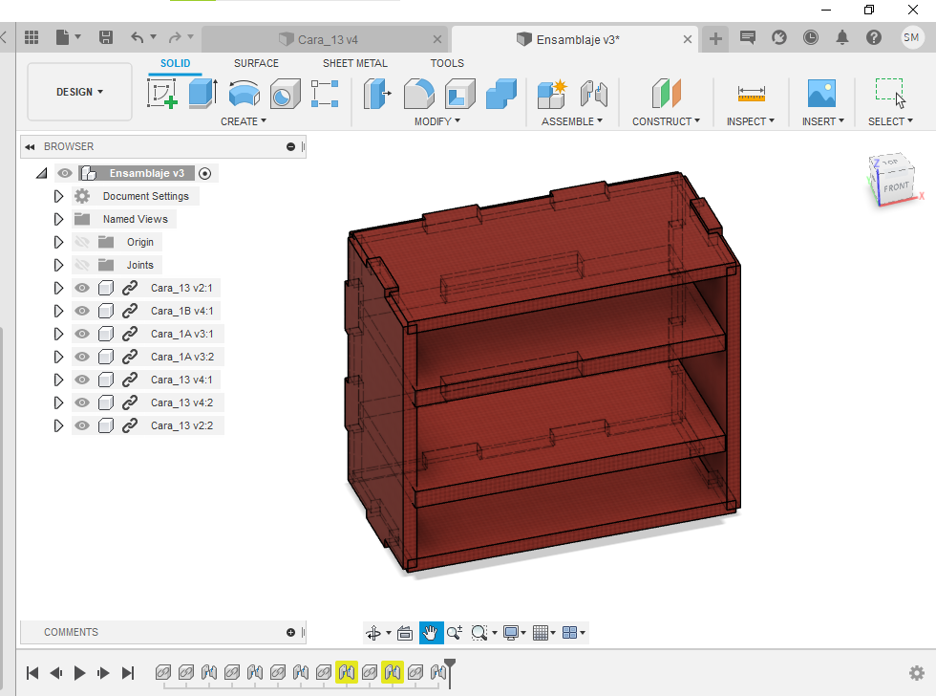The image size is (936, 696).
Task: Hide component Cara_1B v4:1
Action: pos(82,311)
